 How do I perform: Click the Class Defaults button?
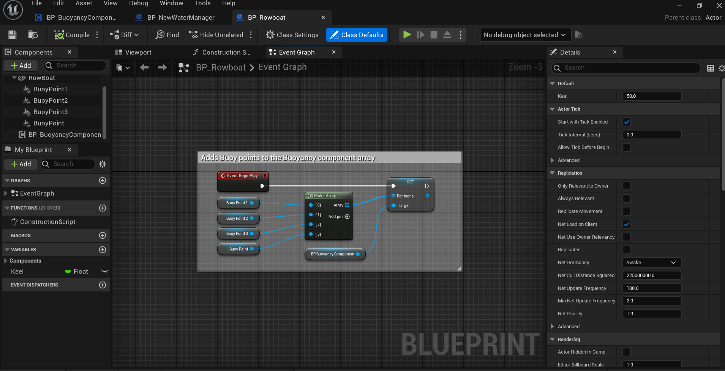click(x=357, y=35)
